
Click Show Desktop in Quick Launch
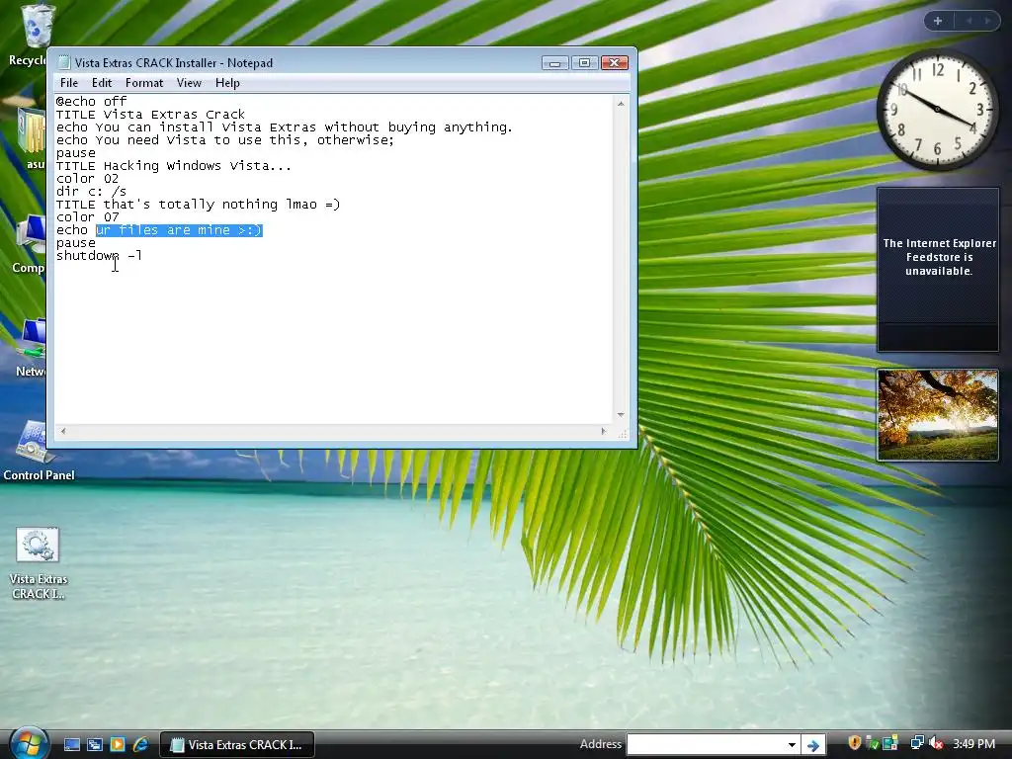(x=71, y=745)
